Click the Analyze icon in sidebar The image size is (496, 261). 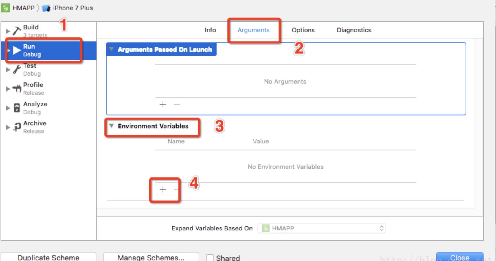click(17, 108)
